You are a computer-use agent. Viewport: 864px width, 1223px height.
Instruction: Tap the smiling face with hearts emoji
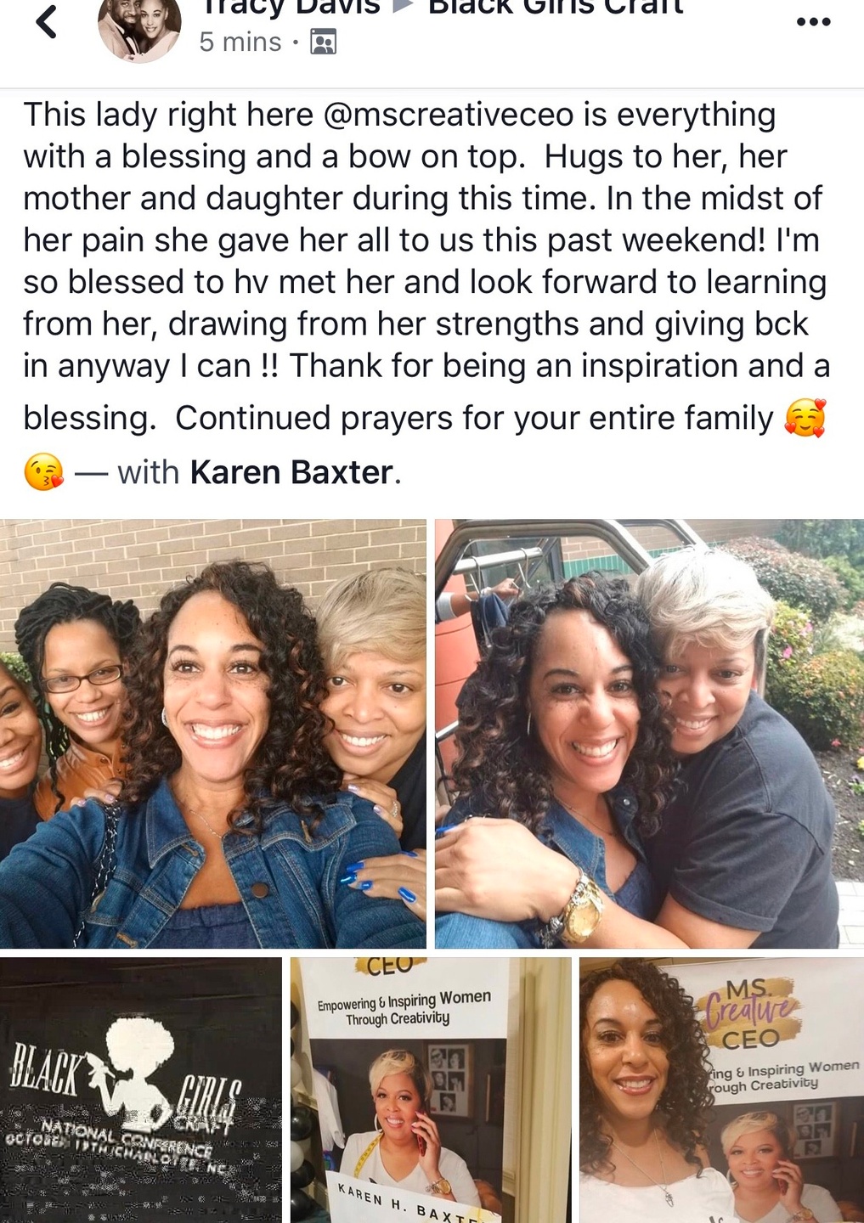pos(805,418)
